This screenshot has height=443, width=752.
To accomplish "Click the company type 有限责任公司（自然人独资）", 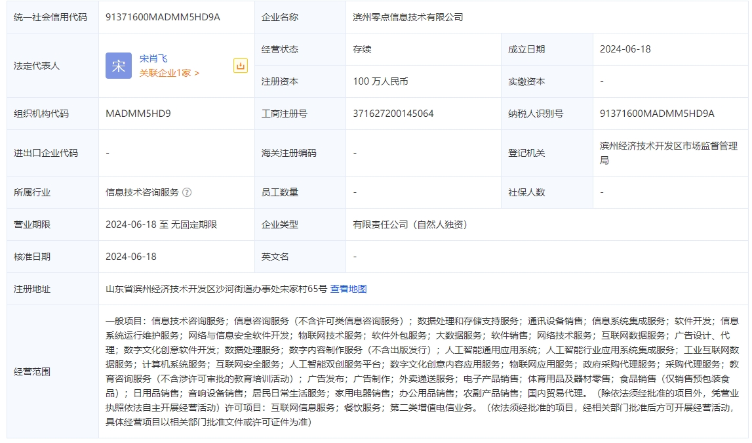I will pos(410,224).
